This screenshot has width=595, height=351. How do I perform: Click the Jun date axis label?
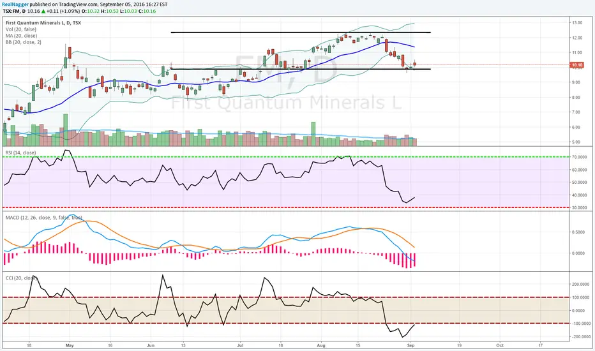[151, 345]
